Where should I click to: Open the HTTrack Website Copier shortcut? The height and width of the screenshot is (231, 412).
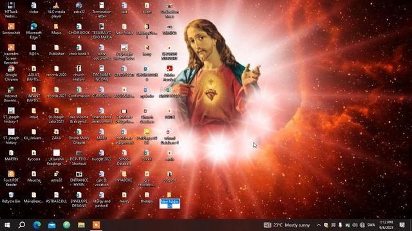(11, 10)
